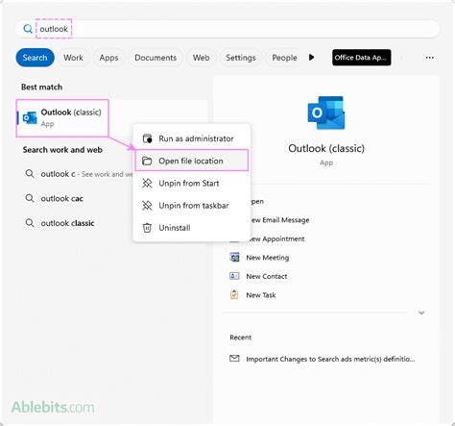Choose Run as administrator
This screenshot has width=455, height=426.
click(x=191, y=138)
